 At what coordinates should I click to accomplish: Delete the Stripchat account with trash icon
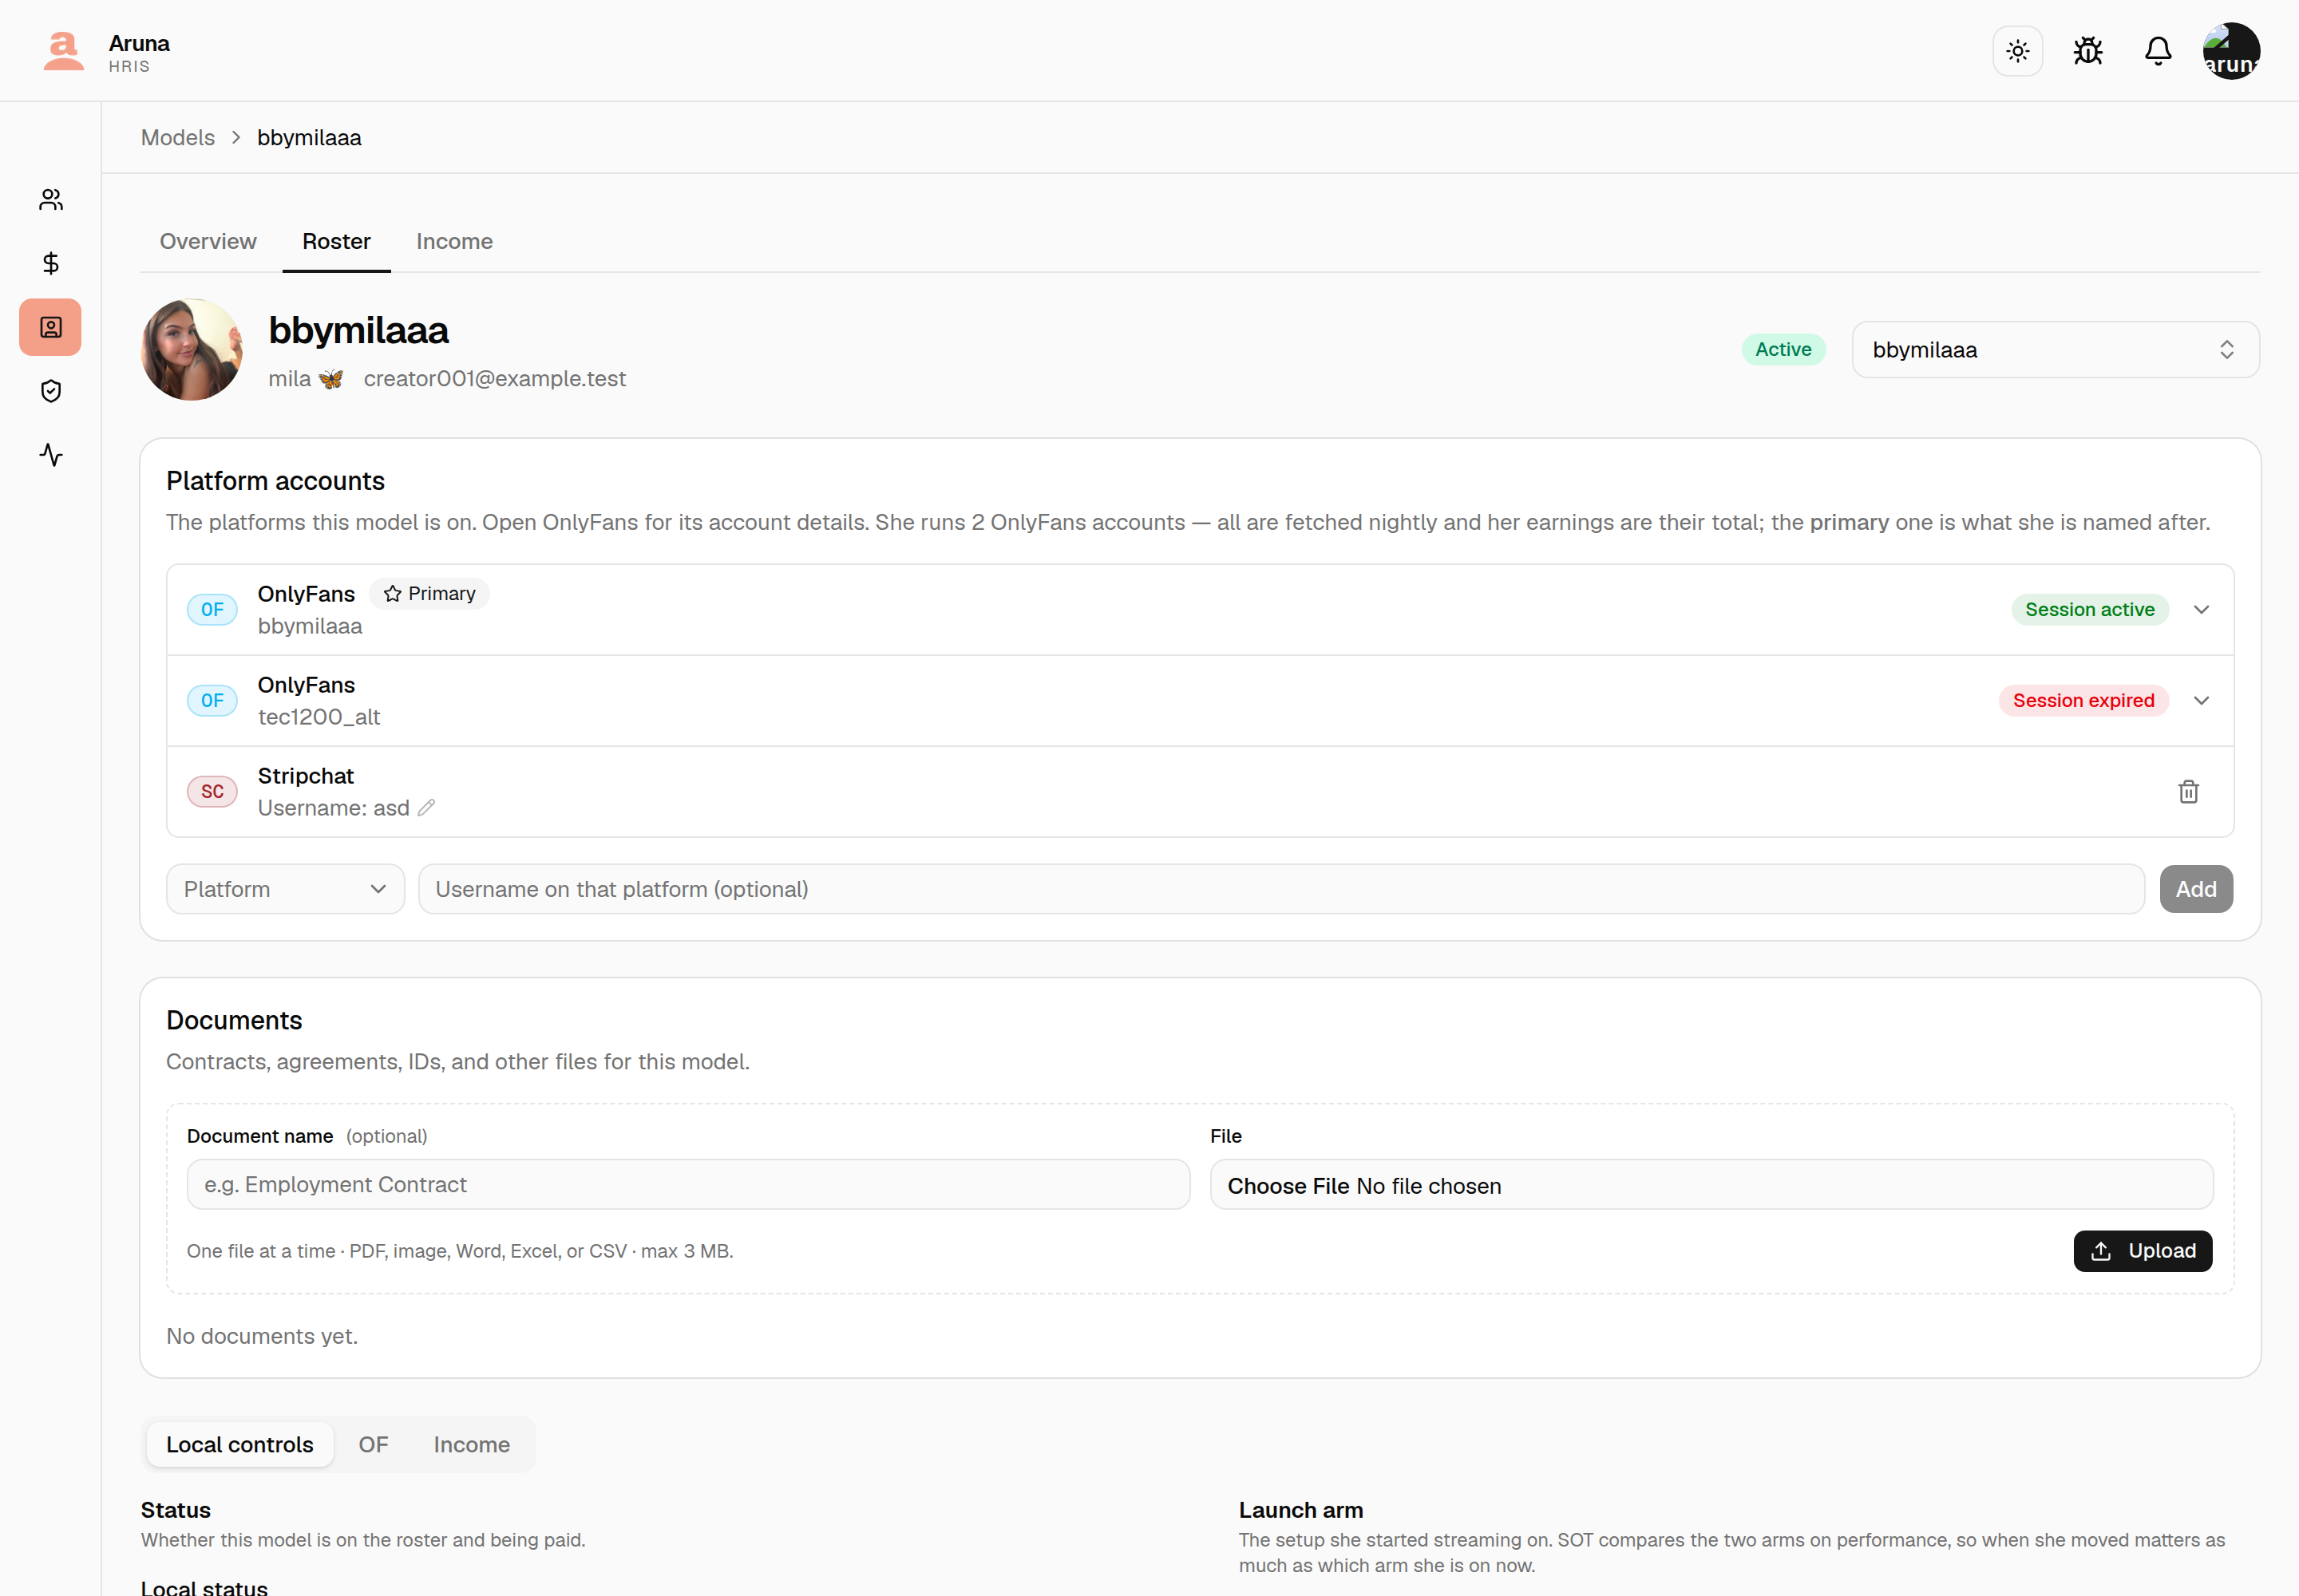pyautogui.click(x=2189, y=792)
